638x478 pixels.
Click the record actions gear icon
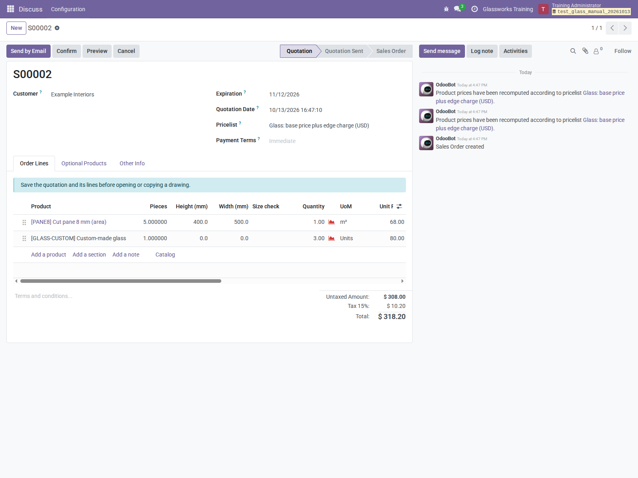pos(57,28)
